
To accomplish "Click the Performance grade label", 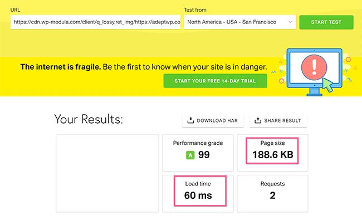I will [x=198, y=143].
